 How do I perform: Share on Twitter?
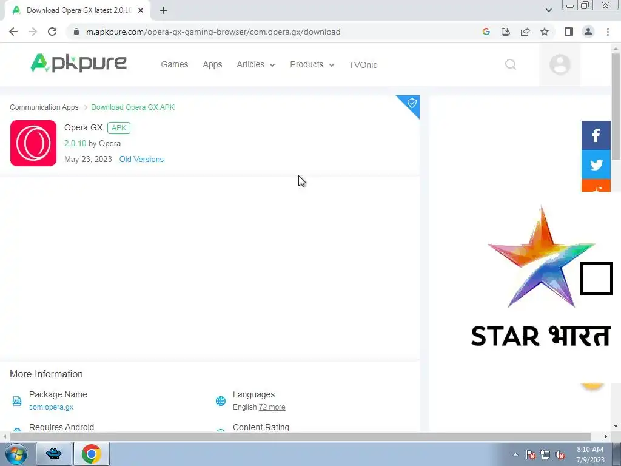click(x=596, y=164)
